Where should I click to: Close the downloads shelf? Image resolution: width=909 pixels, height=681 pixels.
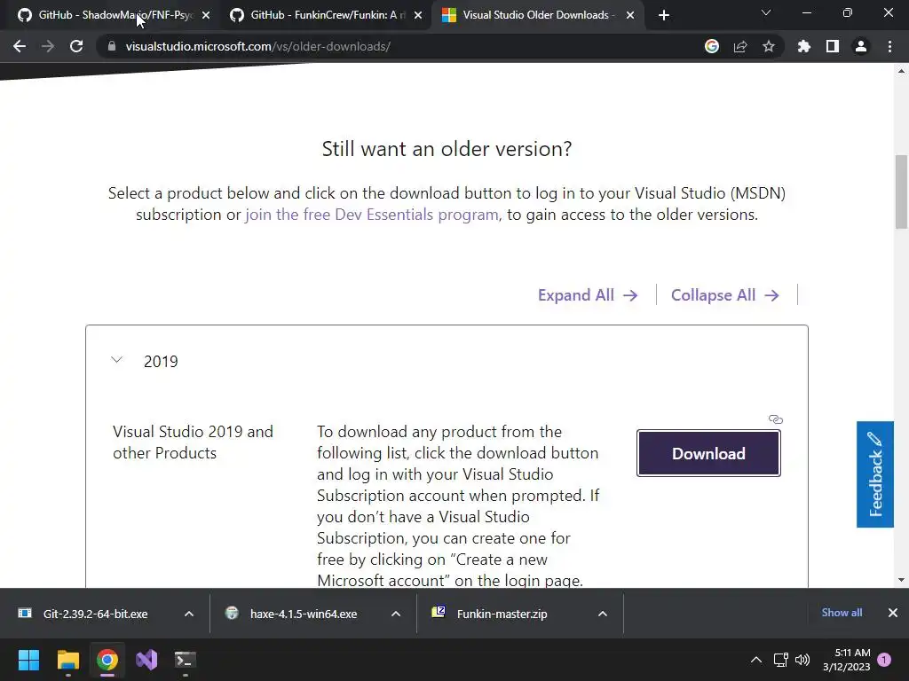coord(893,613)
